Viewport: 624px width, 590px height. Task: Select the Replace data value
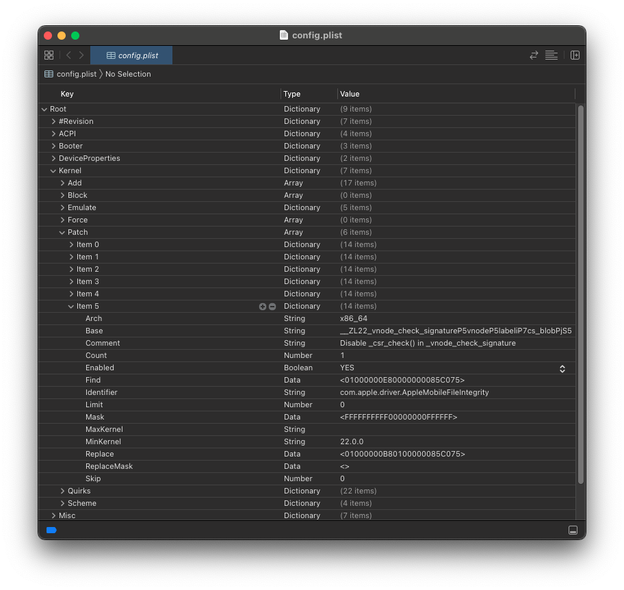point(402,454)
